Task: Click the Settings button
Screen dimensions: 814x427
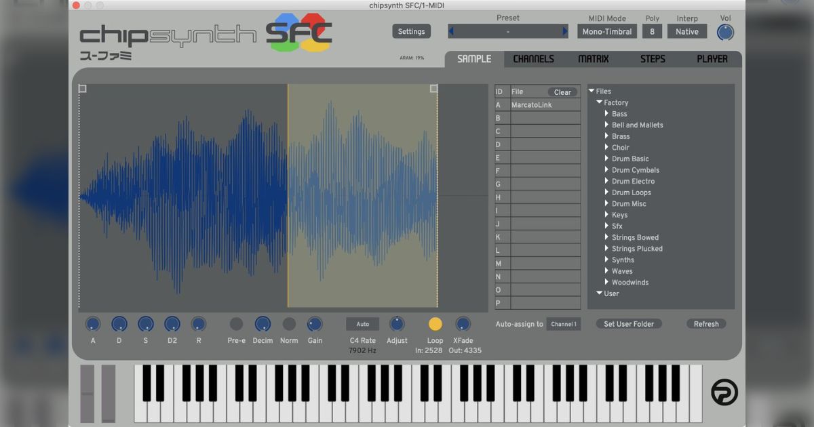Action: click(411, 31)
